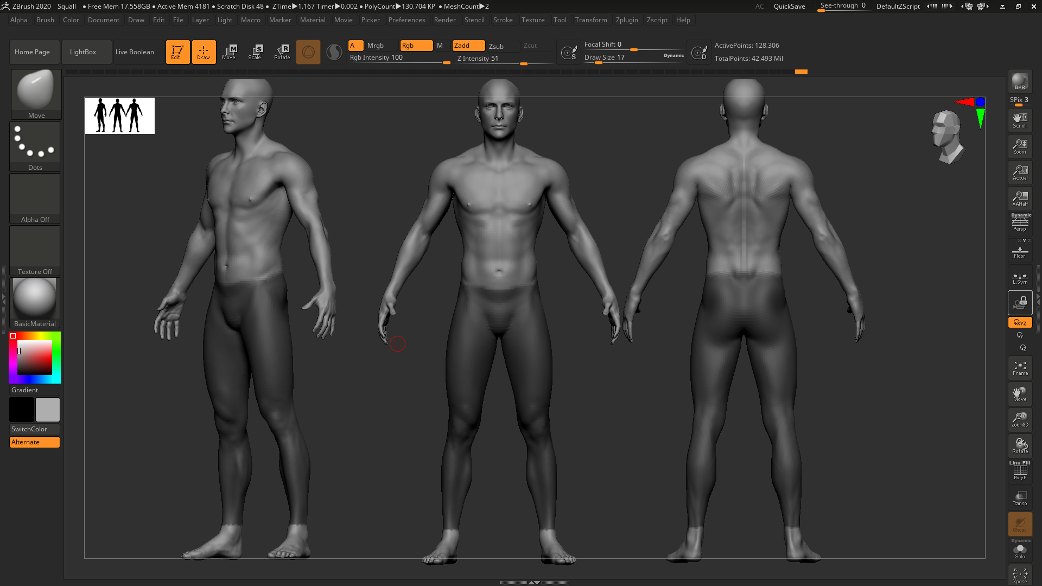The width and height of the screenshot is (1042, 586).
Task: Click the camera head navigation widget
Action: (948, 137)
